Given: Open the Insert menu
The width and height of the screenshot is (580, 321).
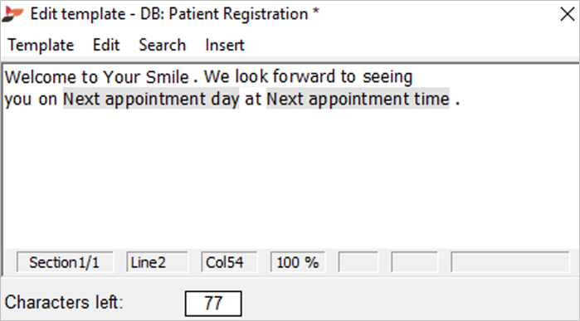Looking at the screenshot, I should 225,45.
